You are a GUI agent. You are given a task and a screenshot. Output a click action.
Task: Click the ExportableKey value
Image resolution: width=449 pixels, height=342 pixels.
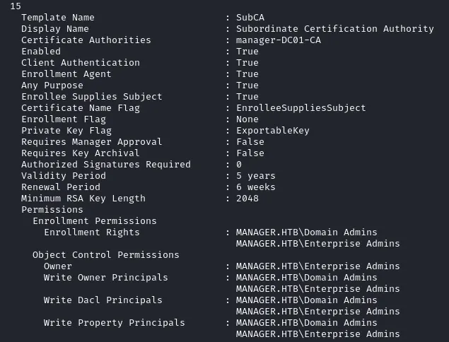pos(273,131)
